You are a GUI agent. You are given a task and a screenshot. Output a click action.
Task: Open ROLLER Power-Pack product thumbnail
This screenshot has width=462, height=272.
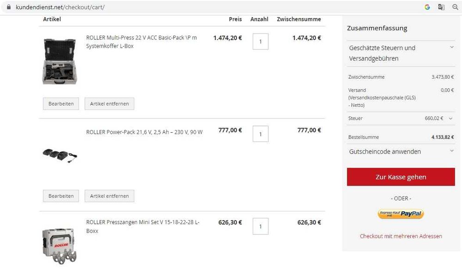click(x=60, y=155)
